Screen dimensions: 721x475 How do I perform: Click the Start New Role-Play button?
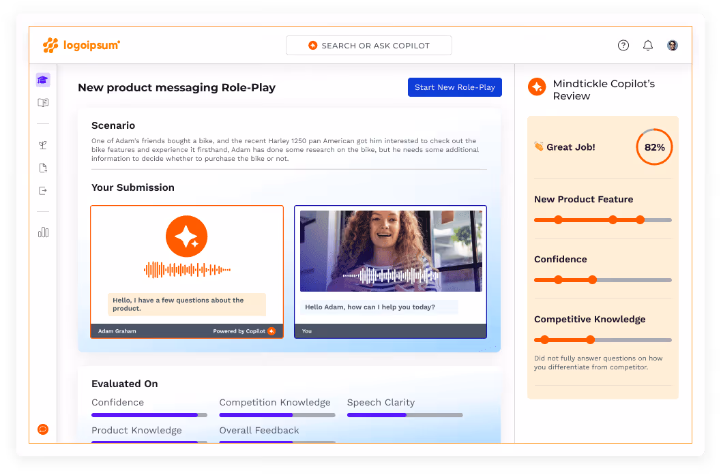click(455, 87)
